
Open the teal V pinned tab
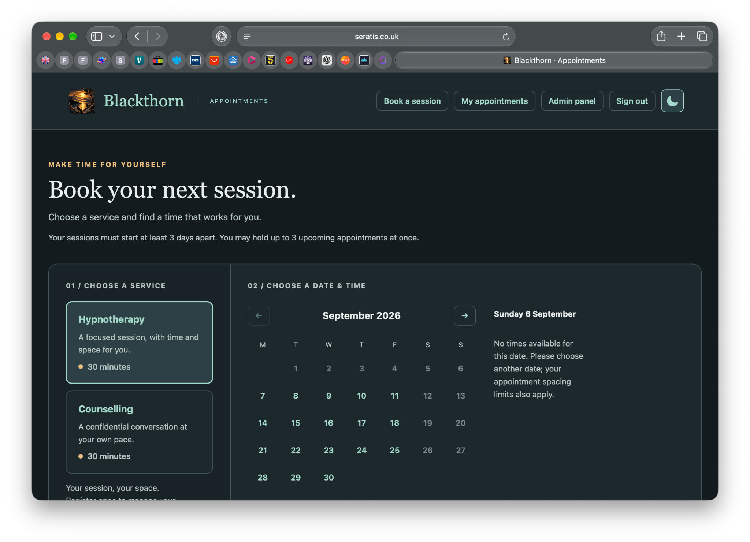point(139,60)
